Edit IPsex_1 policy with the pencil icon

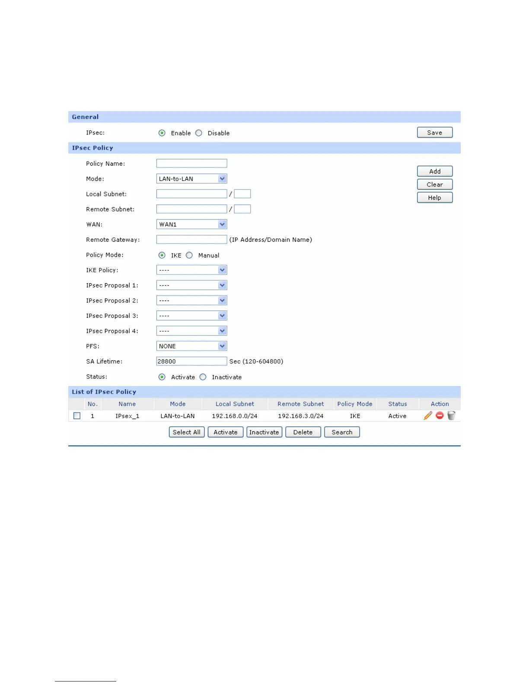coord(428,416)
